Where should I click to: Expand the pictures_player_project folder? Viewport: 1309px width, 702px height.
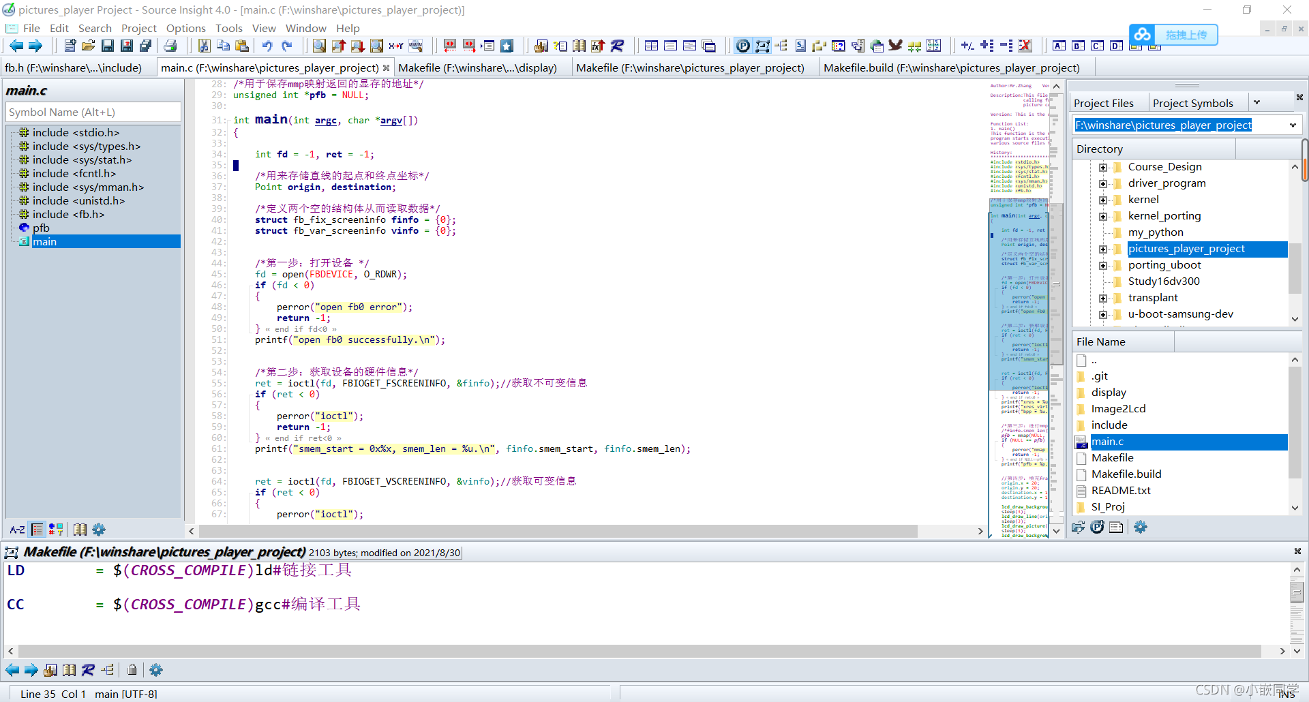coord(1103,249)
